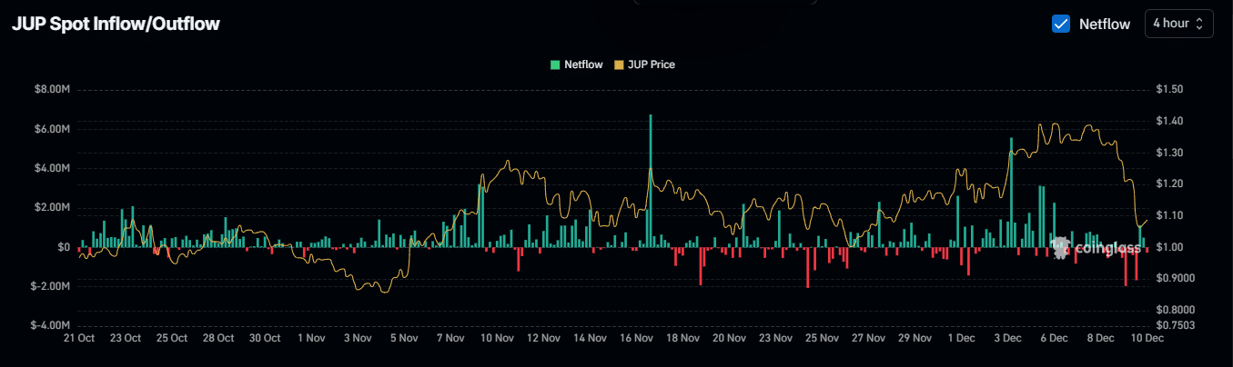This screenshot has height=367, width=1233.
Task: Click the JUP Spot Inflow/Outflow title
Action: click(116, 25)
